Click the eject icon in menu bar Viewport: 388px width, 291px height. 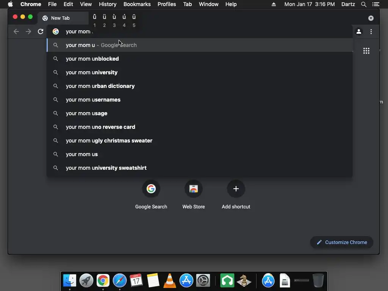point(274,4)
